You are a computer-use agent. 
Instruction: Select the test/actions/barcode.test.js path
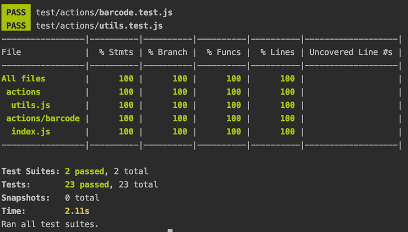click(x=104, y=12)
